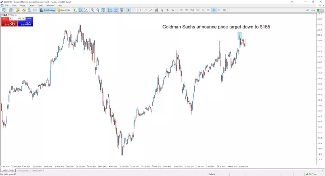
Task: Select the D1 daily timeframe
Action: tap(214, 10)
